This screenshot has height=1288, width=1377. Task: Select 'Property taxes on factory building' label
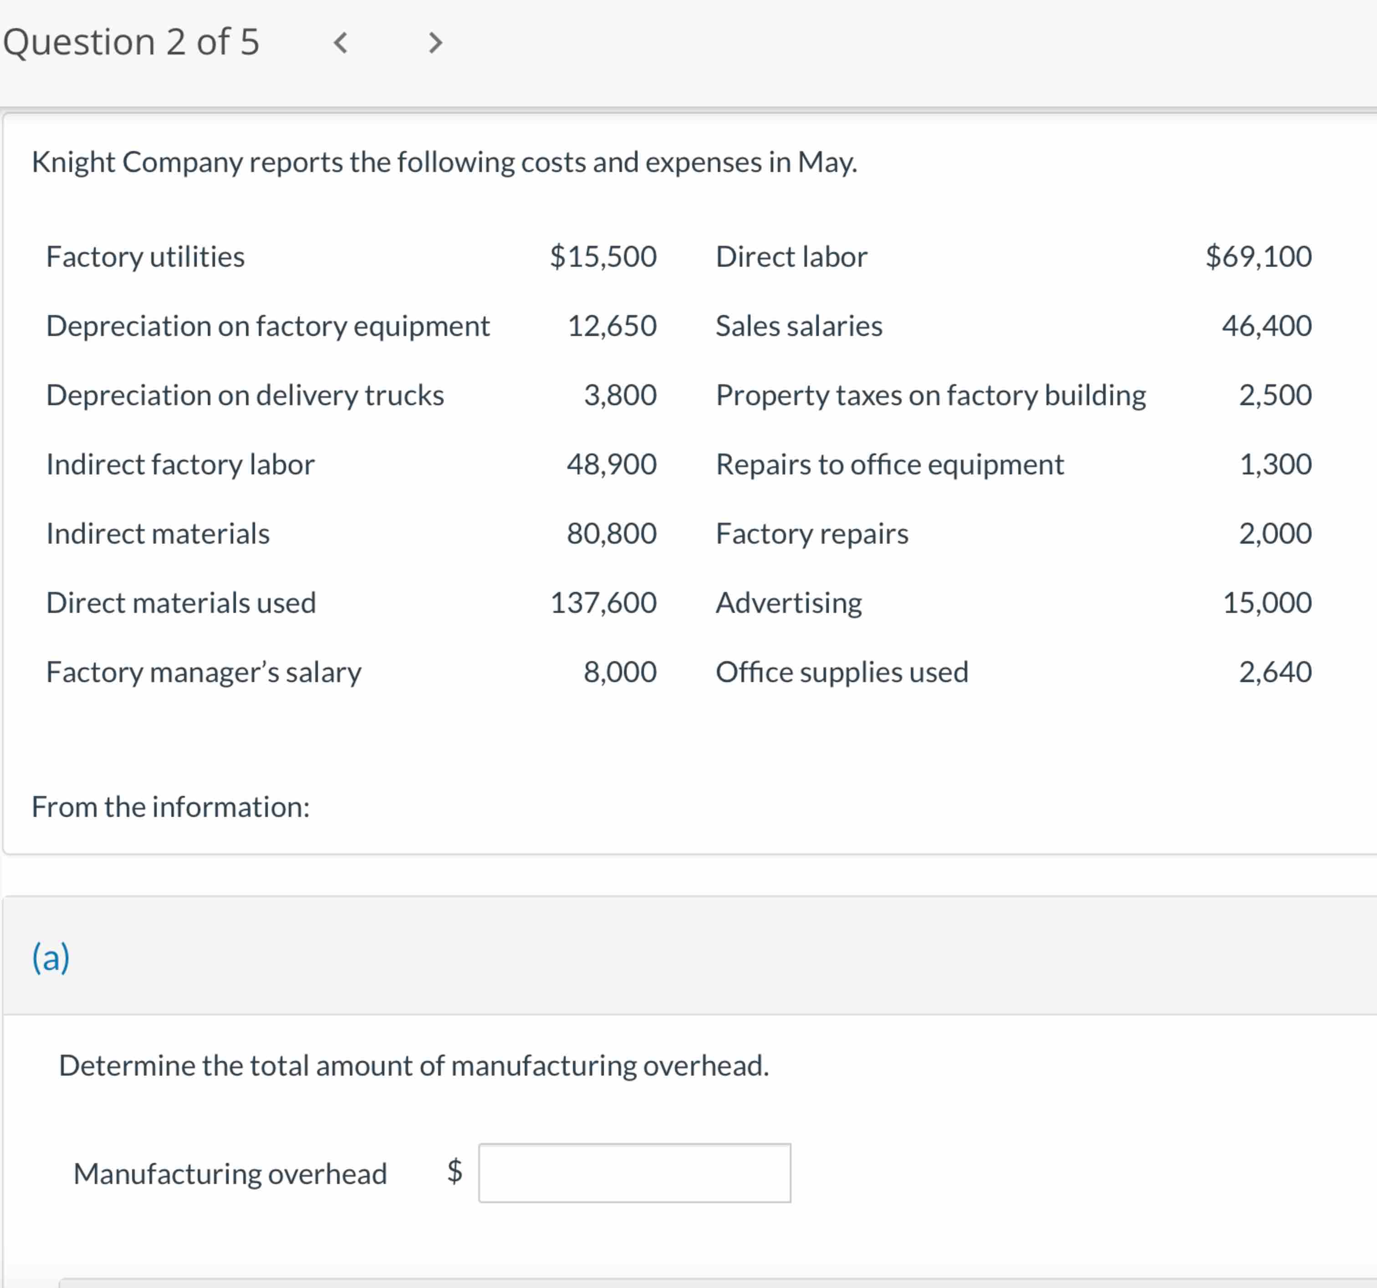click(931, 396)
